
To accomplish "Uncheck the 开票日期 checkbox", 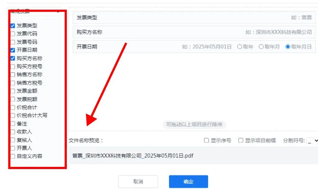I will (x=12, y=50).
